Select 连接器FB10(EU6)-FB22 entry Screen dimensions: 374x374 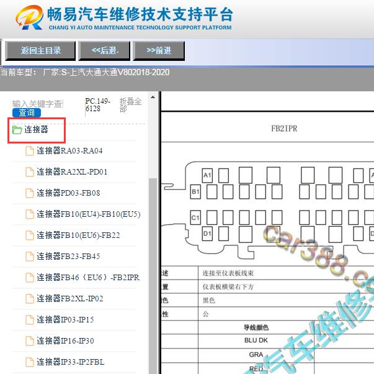coord(78,235)
